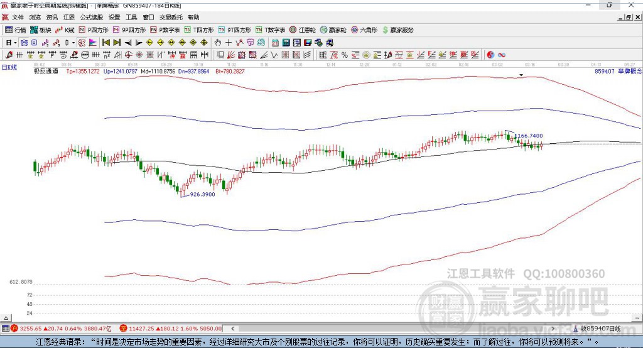The image size is (643, 348).
Task: Click the keyboard icon in status bar
Action: point(5,329)
